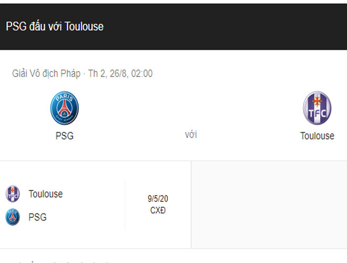Click vertical divider left of fixture date
This screenshot has width=347, height=263.
[125, 204]
